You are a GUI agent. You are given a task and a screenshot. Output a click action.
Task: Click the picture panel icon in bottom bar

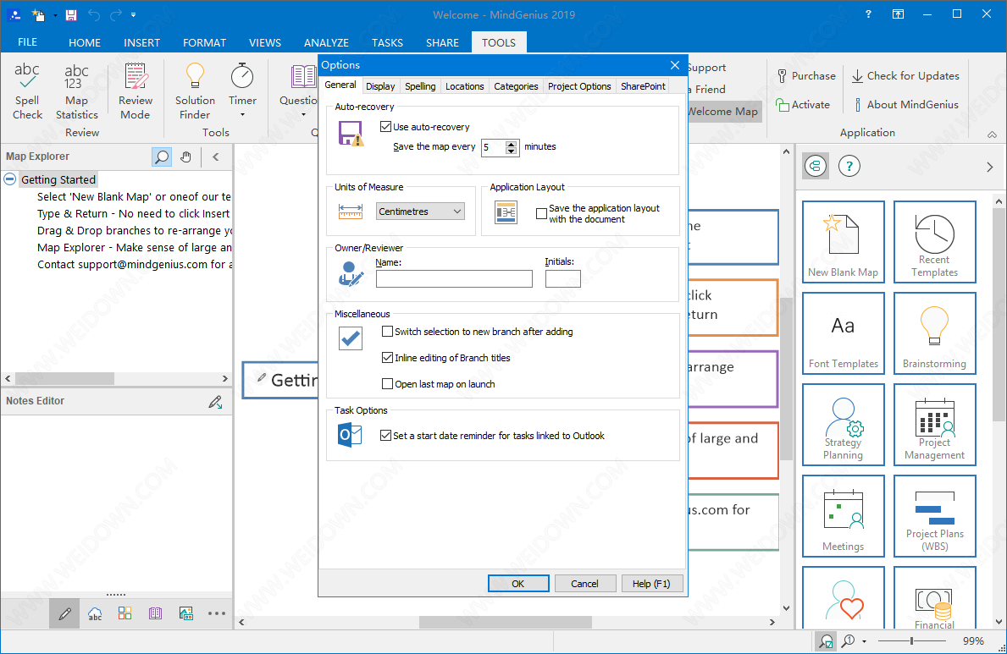(186, 613)
